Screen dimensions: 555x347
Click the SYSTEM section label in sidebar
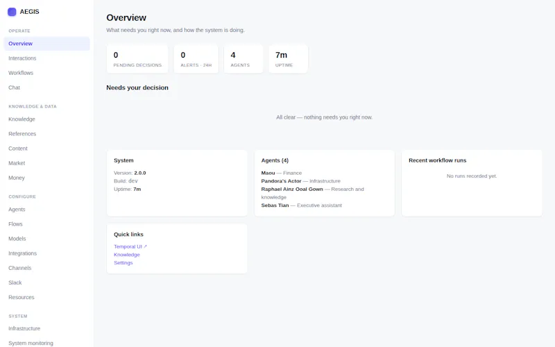point(18,316)
